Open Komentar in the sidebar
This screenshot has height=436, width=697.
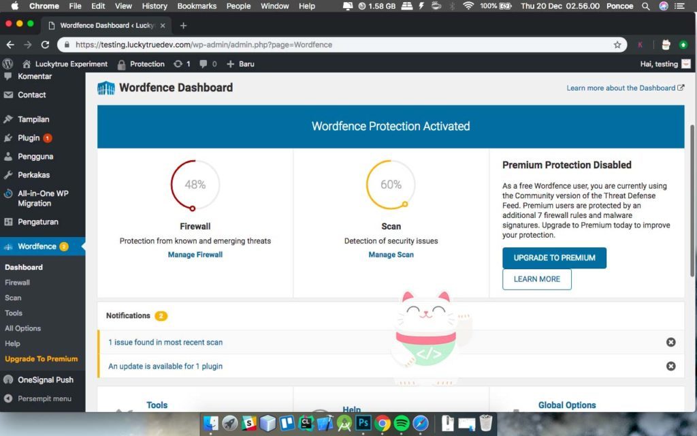[x=35, y=76]
